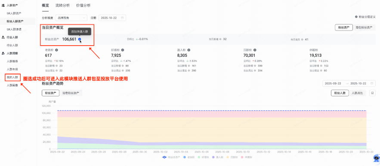Open 人群画像 in the sidebar
The image size is (380, 166).
click(x=12, y=85)
